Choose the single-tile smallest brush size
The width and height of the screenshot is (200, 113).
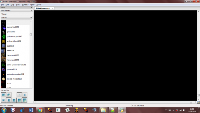(x=19, y=95)
